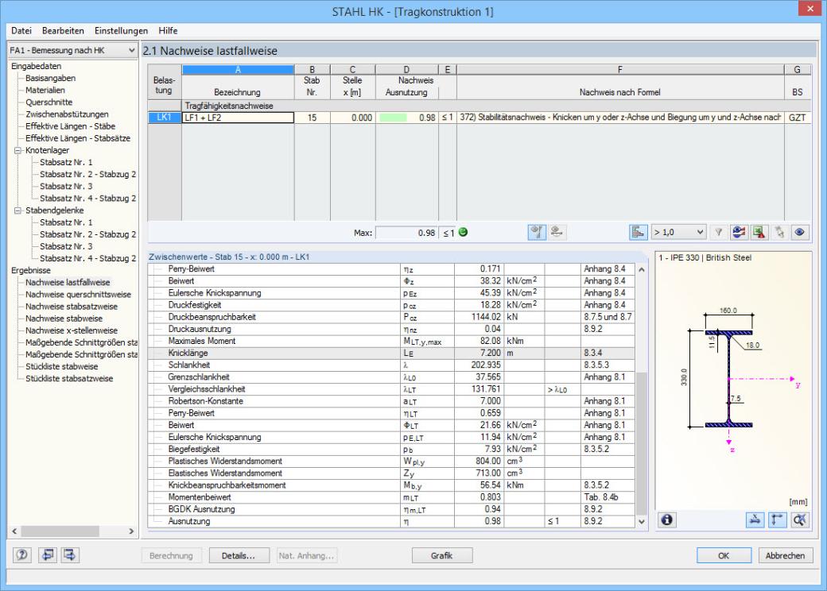Screen dimensions: 827x591
Task: Click the green utilization bar in LK1 row
Action: click(393, 118)
